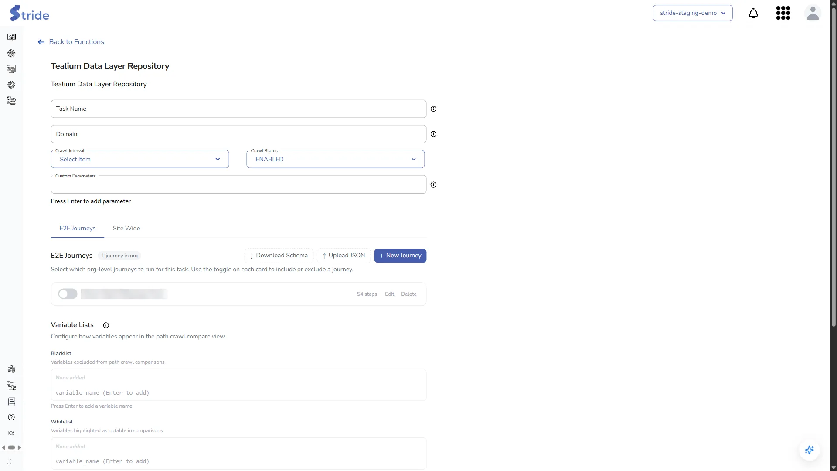Click the Stride logo

[30, 14]
